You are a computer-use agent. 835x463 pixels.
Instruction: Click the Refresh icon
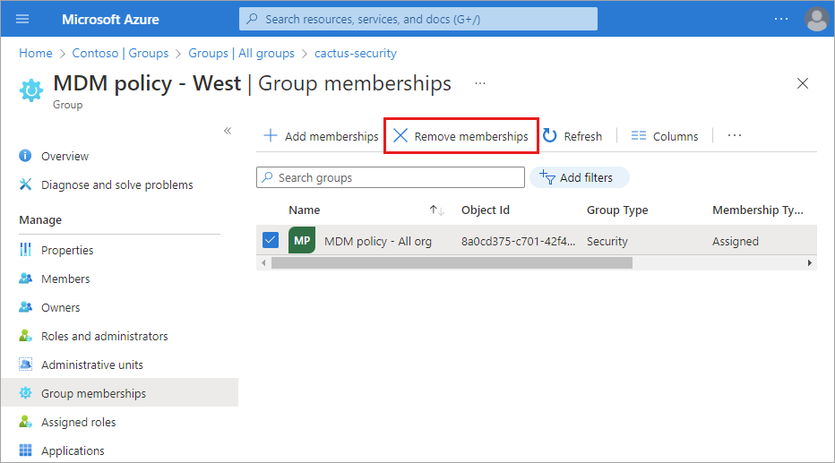click(550, 136)
